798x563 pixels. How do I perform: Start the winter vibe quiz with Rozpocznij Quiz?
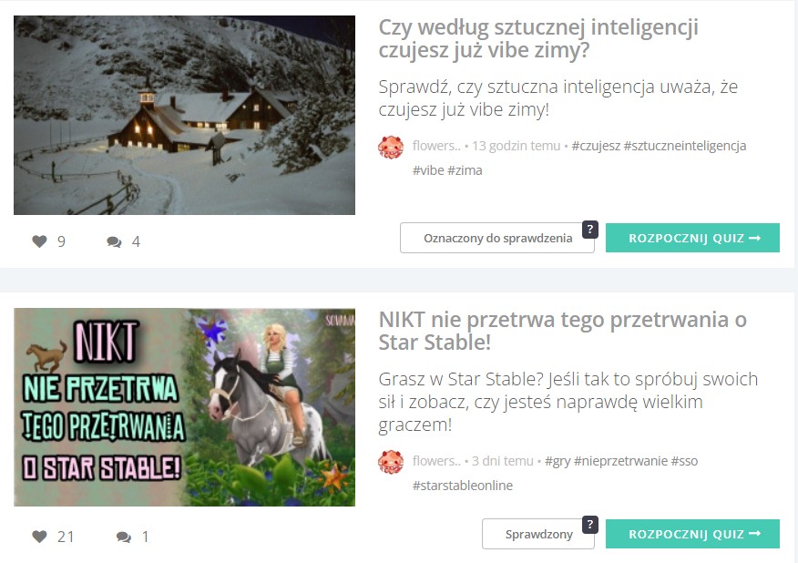[692, 238]
